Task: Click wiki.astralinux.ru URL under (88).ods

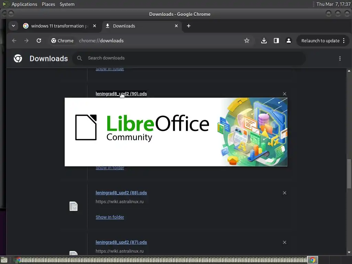Action: [120, 201]
